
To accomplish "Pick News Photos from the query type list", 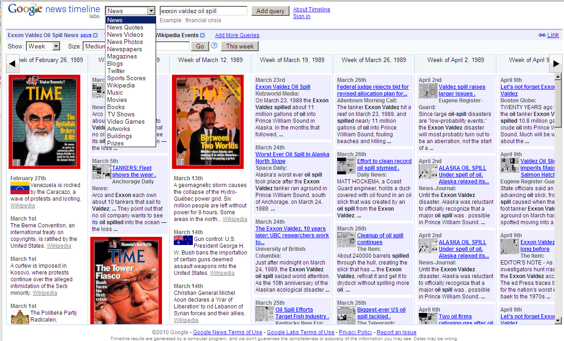I will 131,42.
